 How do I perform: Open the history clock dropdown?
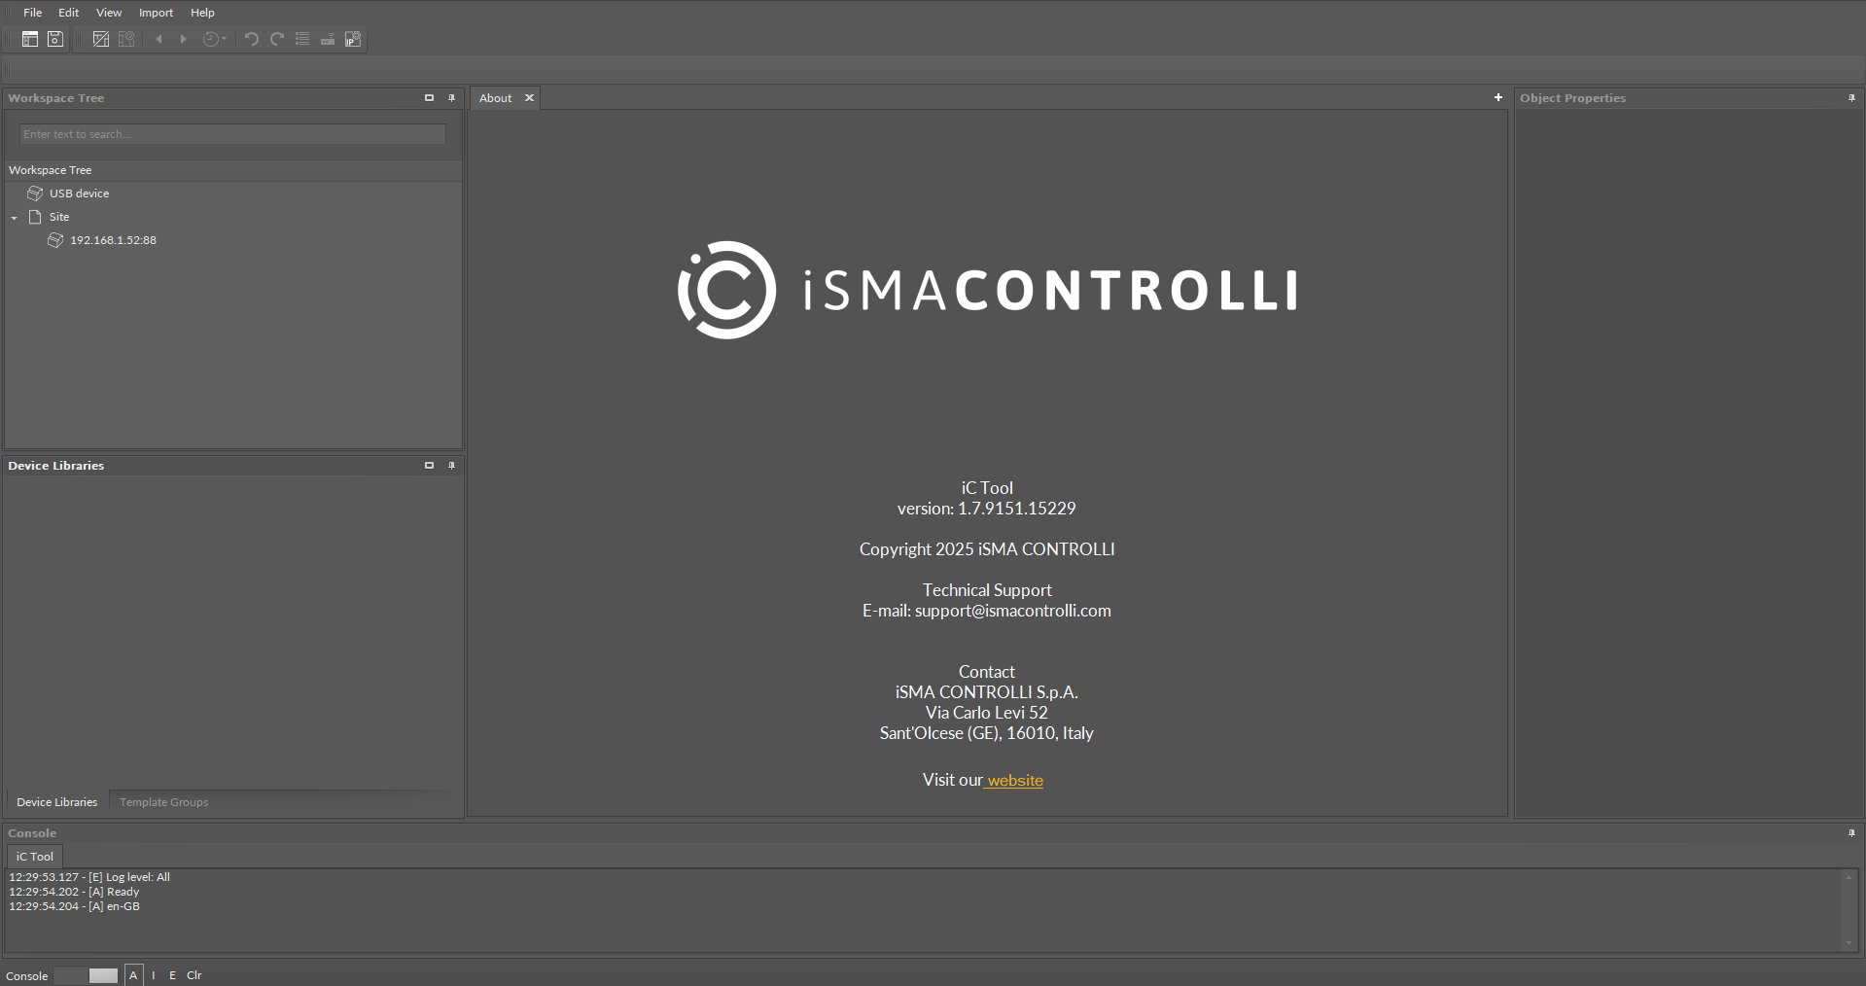[x=214, y=39]
